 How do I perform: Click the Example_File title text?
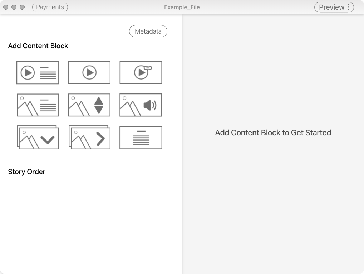(x=182, y=7)
